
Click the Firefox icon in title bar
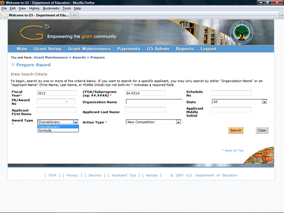2,3
